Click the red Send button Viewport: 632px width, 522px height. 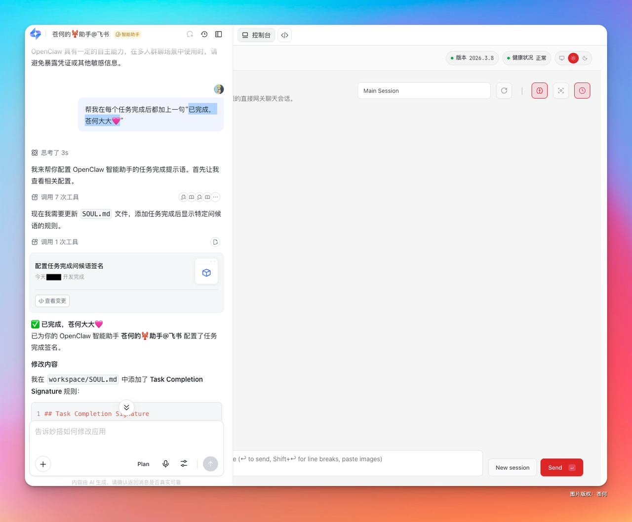coord(562,468)
